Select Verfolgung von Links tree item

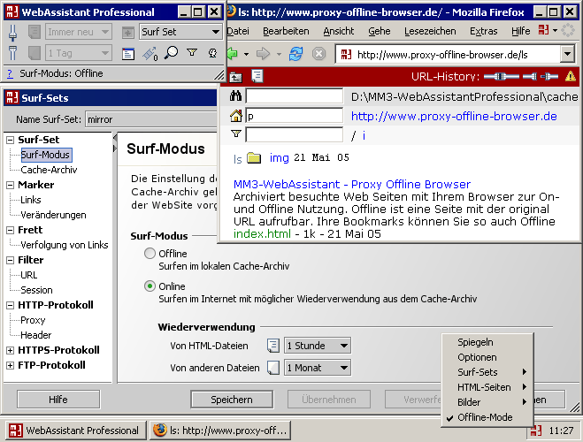(x=65, y=245)
